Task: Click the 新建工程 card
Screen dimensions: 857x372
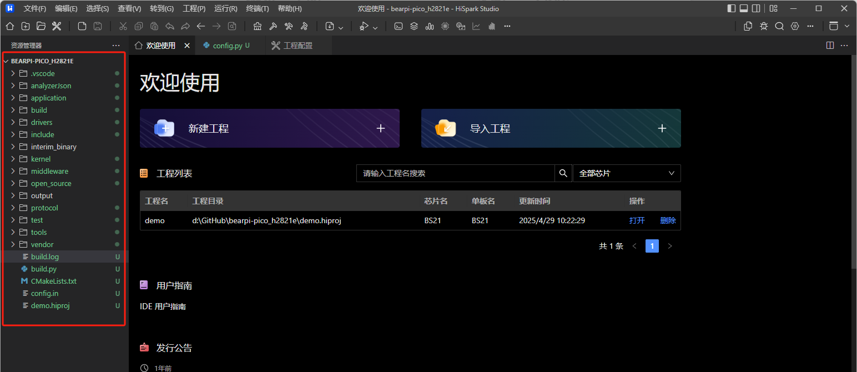Action: (270, 128)
